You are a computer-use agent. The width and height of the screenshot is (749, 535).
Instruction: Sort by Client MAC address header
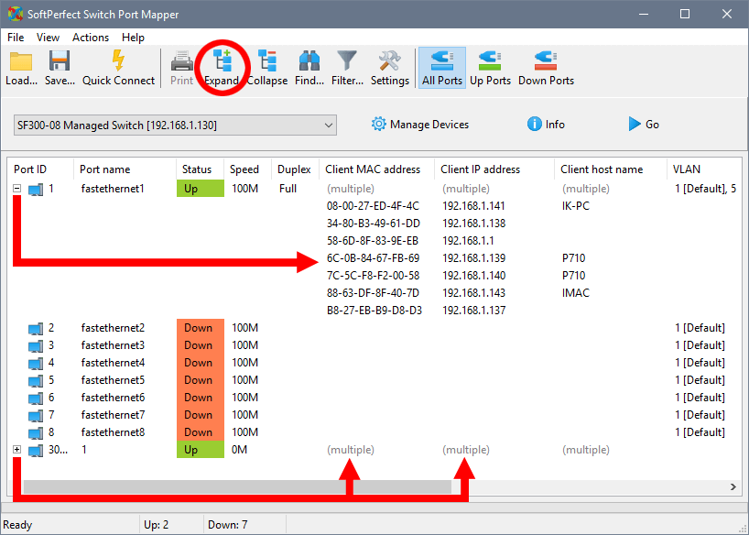tap(376, 169)
